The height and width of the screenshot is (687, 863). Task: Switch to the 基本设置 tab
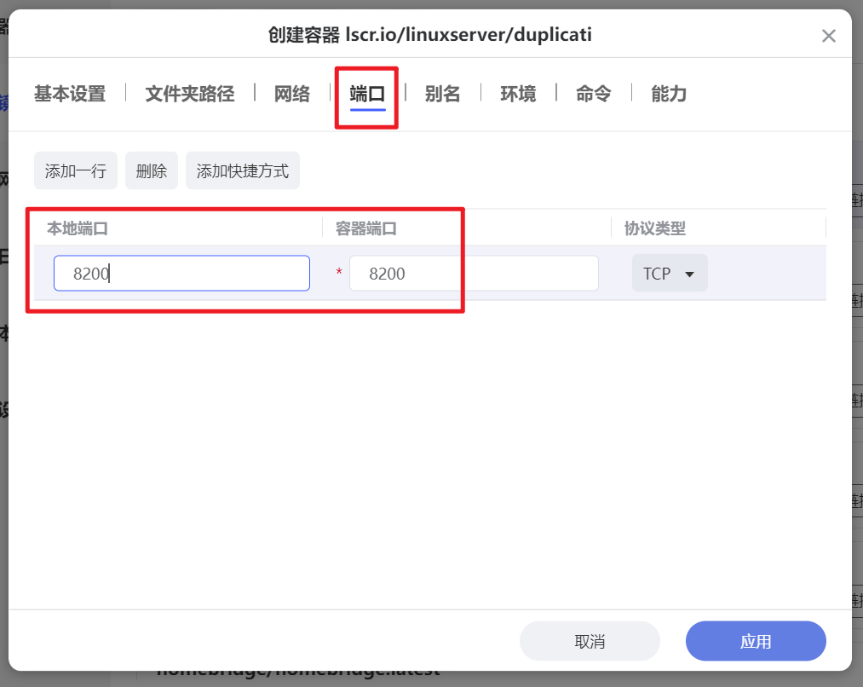[x=68, y=94]
